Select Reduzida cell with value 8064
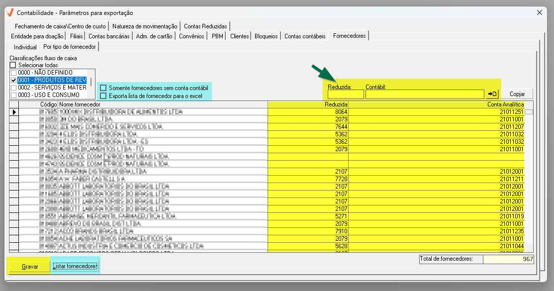 coord(308,112)
